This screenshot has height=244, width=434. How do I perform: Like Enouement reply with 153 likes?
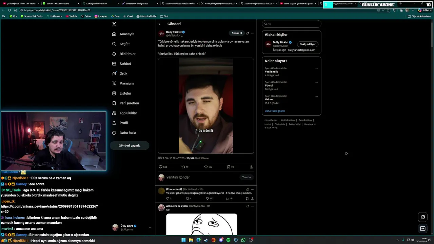(x=207, y=199)
